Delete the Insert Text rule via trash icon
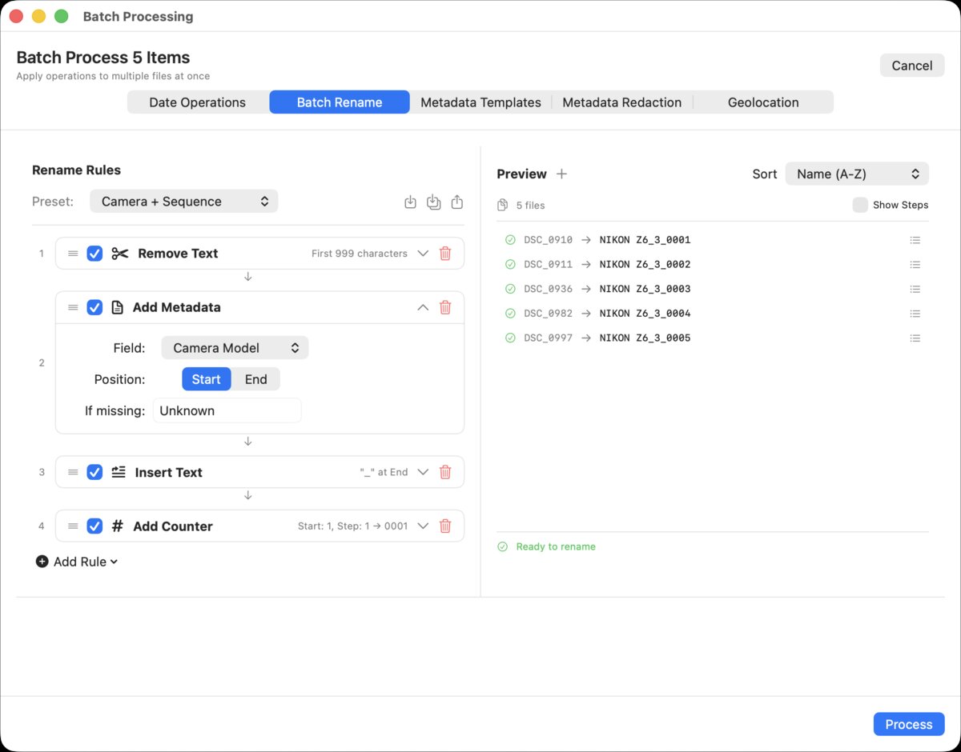This screenshot has height=752, width=961. [445, 472]
